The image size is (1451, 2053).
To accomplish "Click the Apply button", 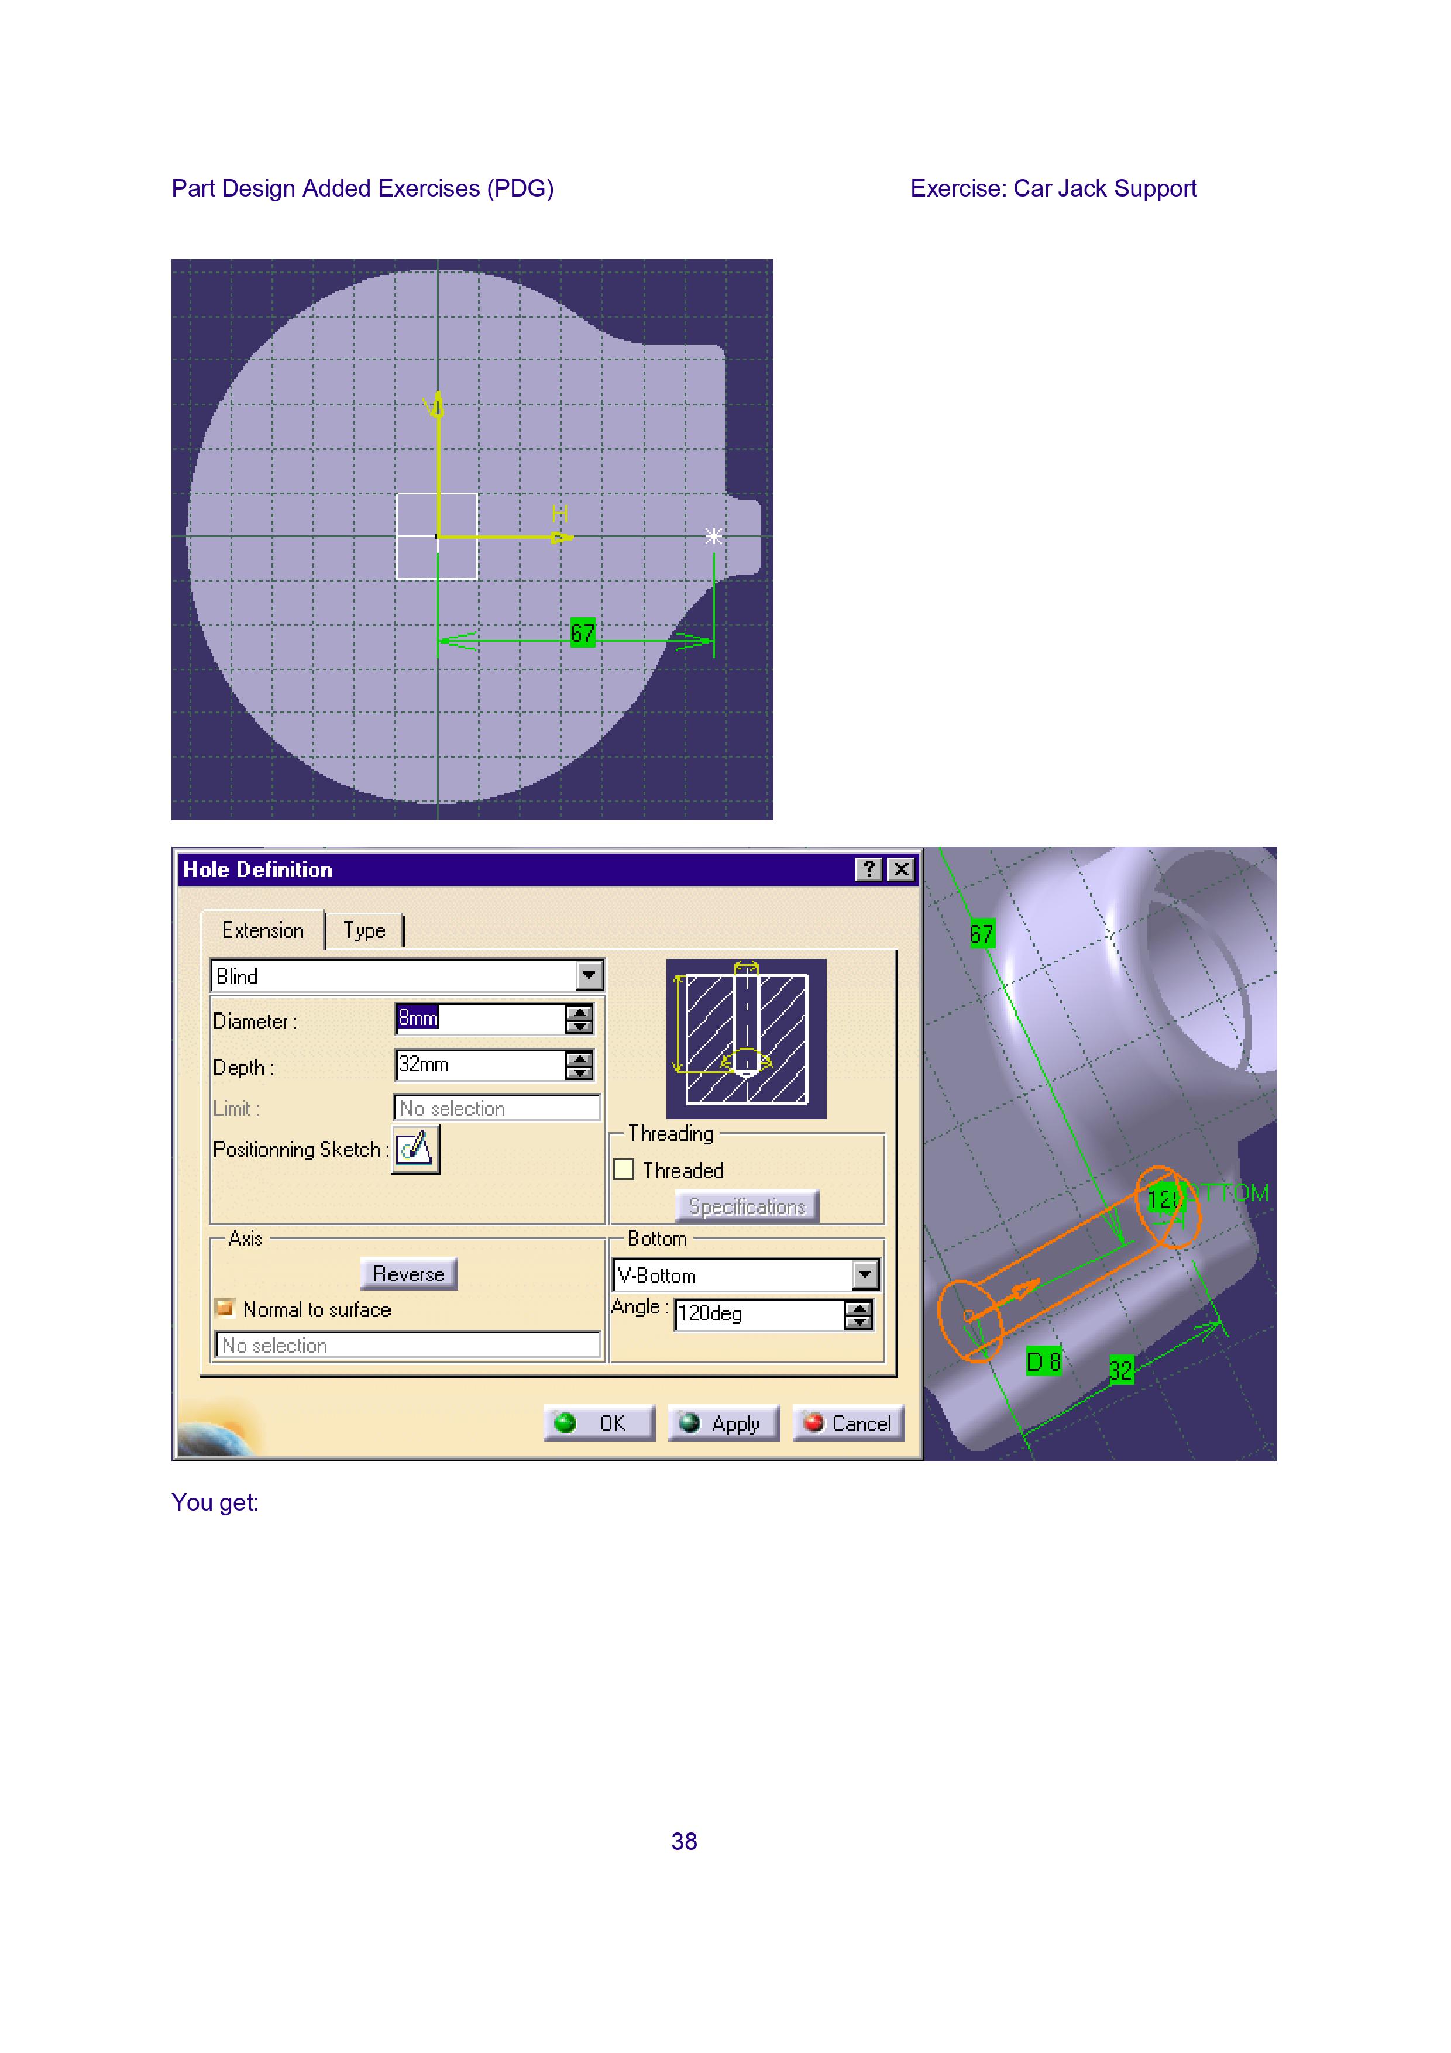I will (x=723, y=1423).
